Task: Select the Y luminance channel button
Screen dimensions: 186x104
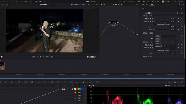Action: click(75, 89)
